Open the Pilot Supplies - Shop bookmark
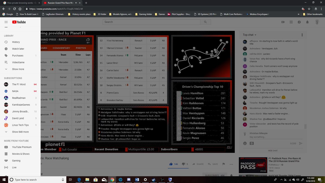 (x=179, y=14)
